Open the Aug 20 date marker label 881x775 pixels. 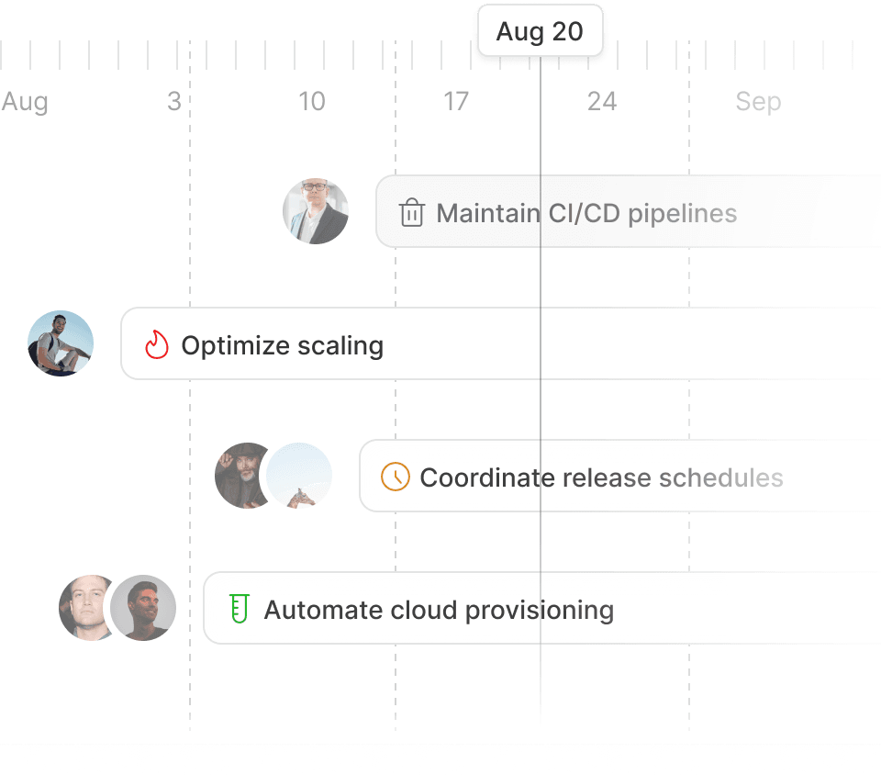540,30
